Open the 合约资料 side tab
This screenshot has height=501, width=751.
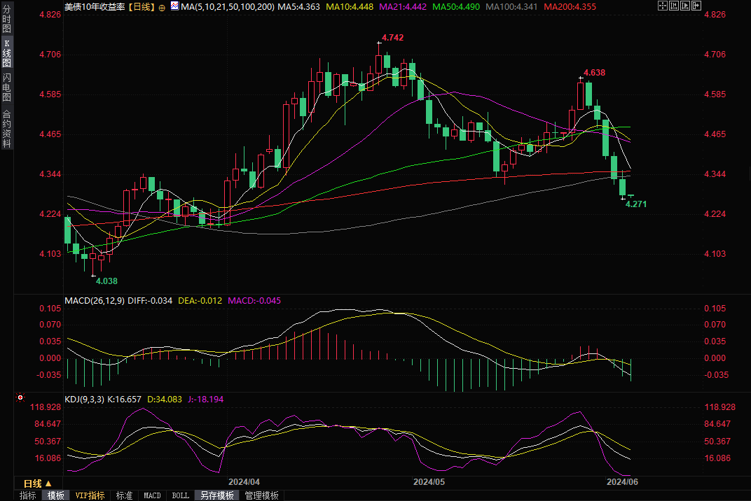point(6,129)
